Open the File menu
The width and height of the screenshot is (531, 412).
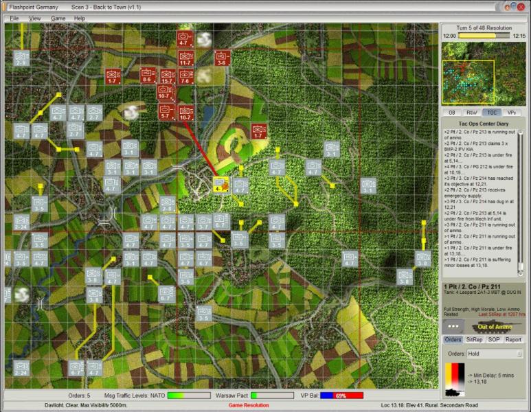tap(14, 18)
